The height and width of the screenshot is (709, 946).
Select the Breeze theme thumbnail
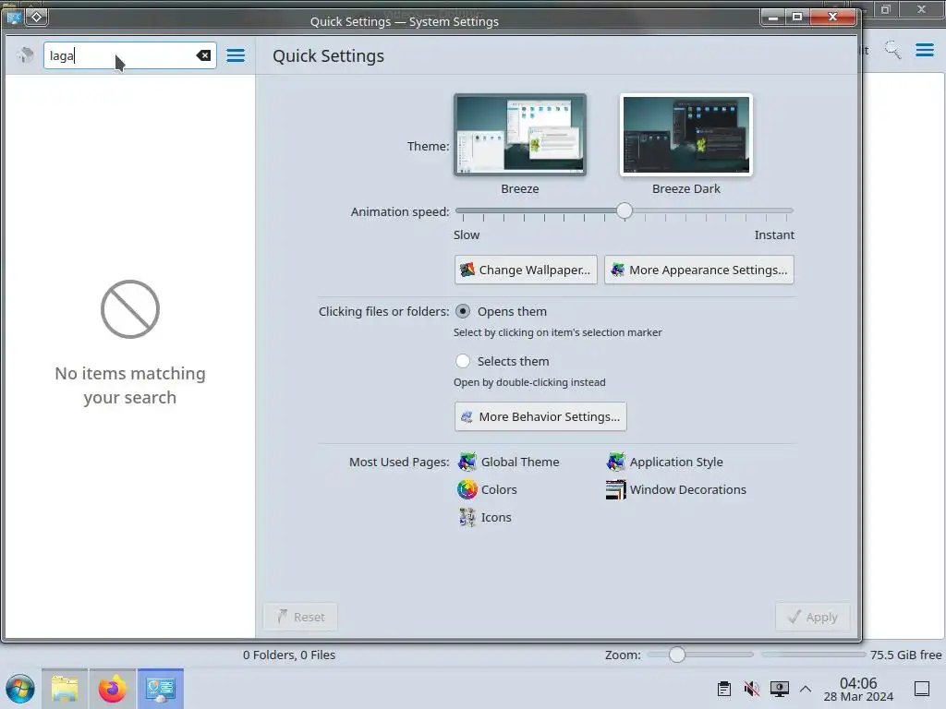[520, 135]
